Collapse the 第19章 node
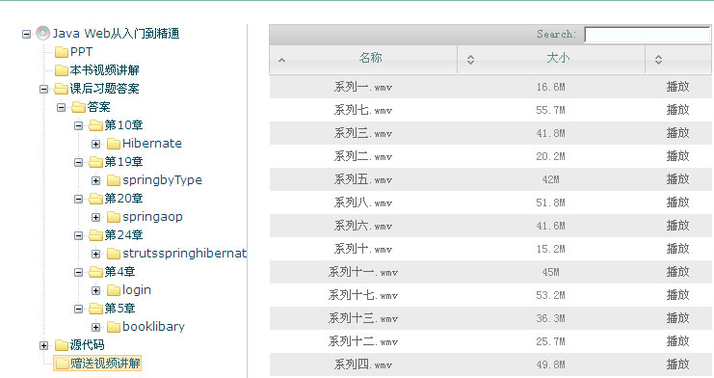The height and width of the screenshot is (378, 714). point(78,162)
